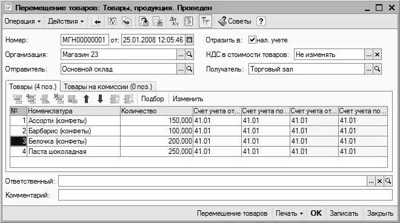Open selection ellipsis for НДС в стоимости товаров
400x223 pixels.
click(368, 55)
